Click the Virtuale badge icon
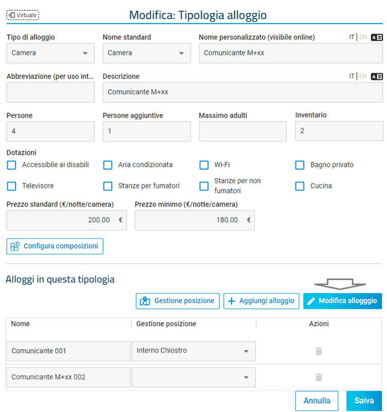This screenshot has height=412, width=387. pyautogui.click(x=12, y=15)
